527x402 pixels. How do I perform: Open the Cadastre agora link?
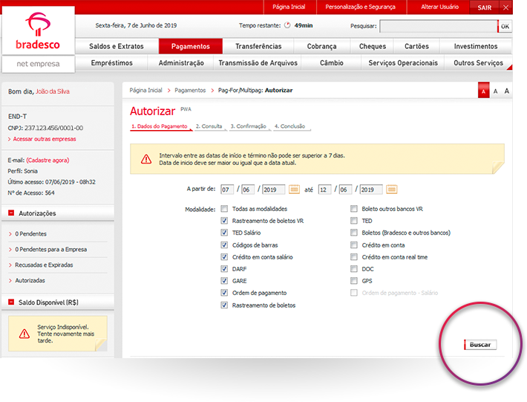pyautogui.click(x=48, y=161)
